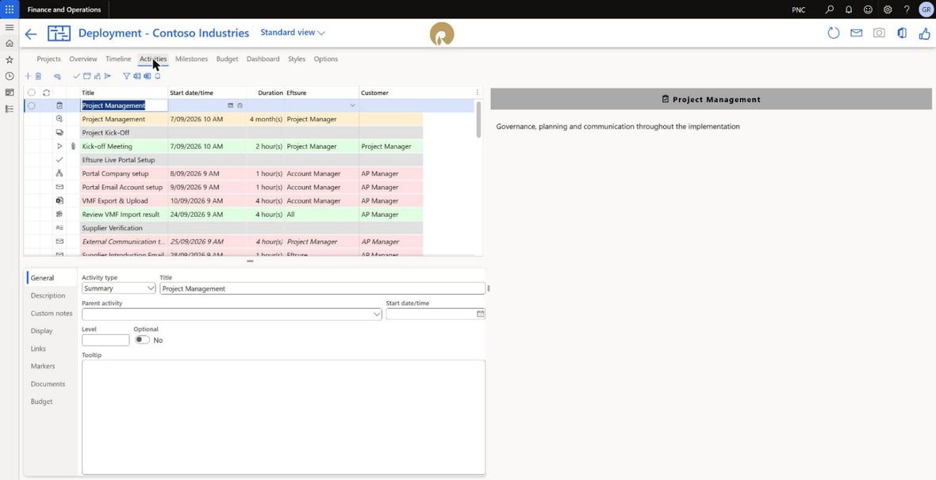Viewport: 936px width, 480px height.
Task: Click into the Tooltip text area
Action: (x=283, y=417)
